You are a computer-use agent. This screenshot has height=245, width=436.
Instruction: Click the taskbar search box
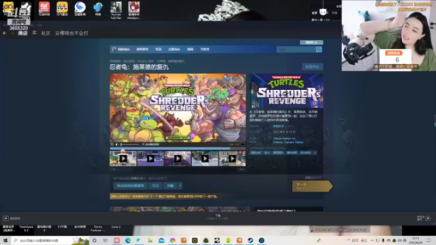[50, 240]
